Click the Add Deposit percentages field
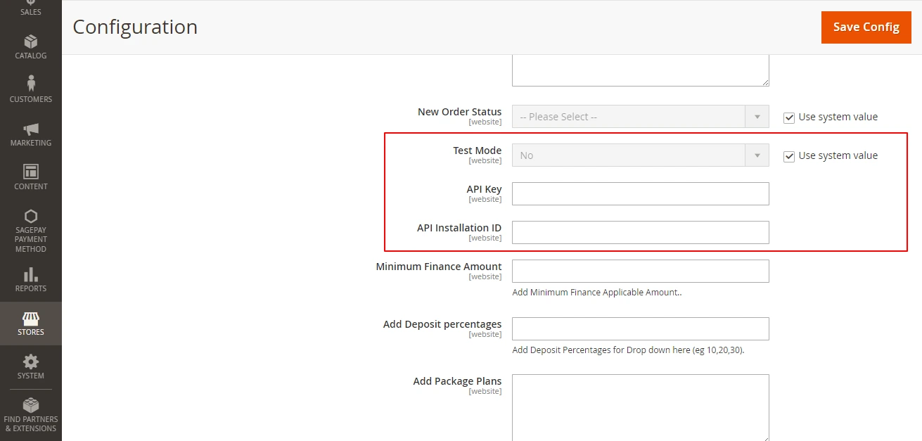922x441 pixels. 641,329
